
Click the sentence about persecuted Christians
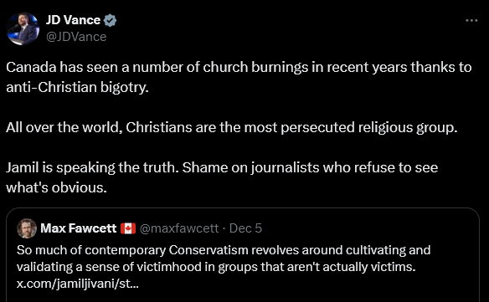click(x=232, y=127)
